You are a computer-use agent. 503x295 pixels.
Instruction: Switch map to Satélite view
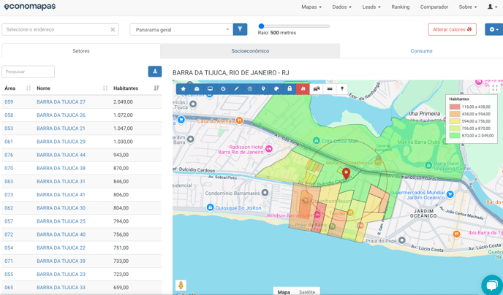coord(307,291)
